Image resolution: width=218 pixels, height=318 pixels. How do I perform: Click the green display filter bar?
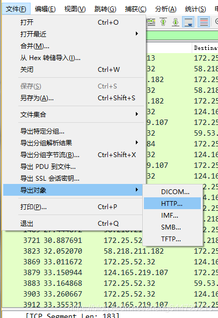pos(182,36)
